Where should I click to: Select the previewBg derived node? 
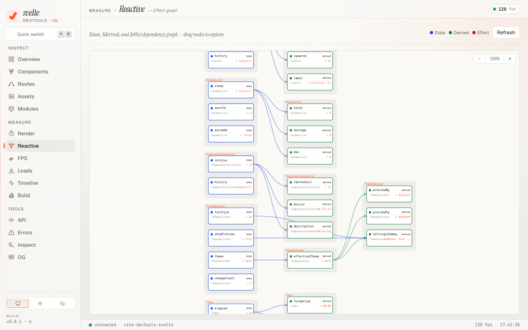(389, 194)
